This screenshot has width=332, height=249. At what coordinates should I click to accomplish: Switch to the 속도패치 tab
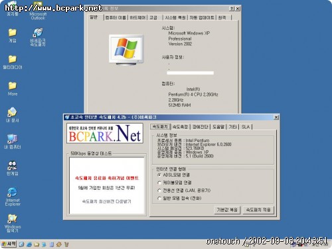(160, 127)
